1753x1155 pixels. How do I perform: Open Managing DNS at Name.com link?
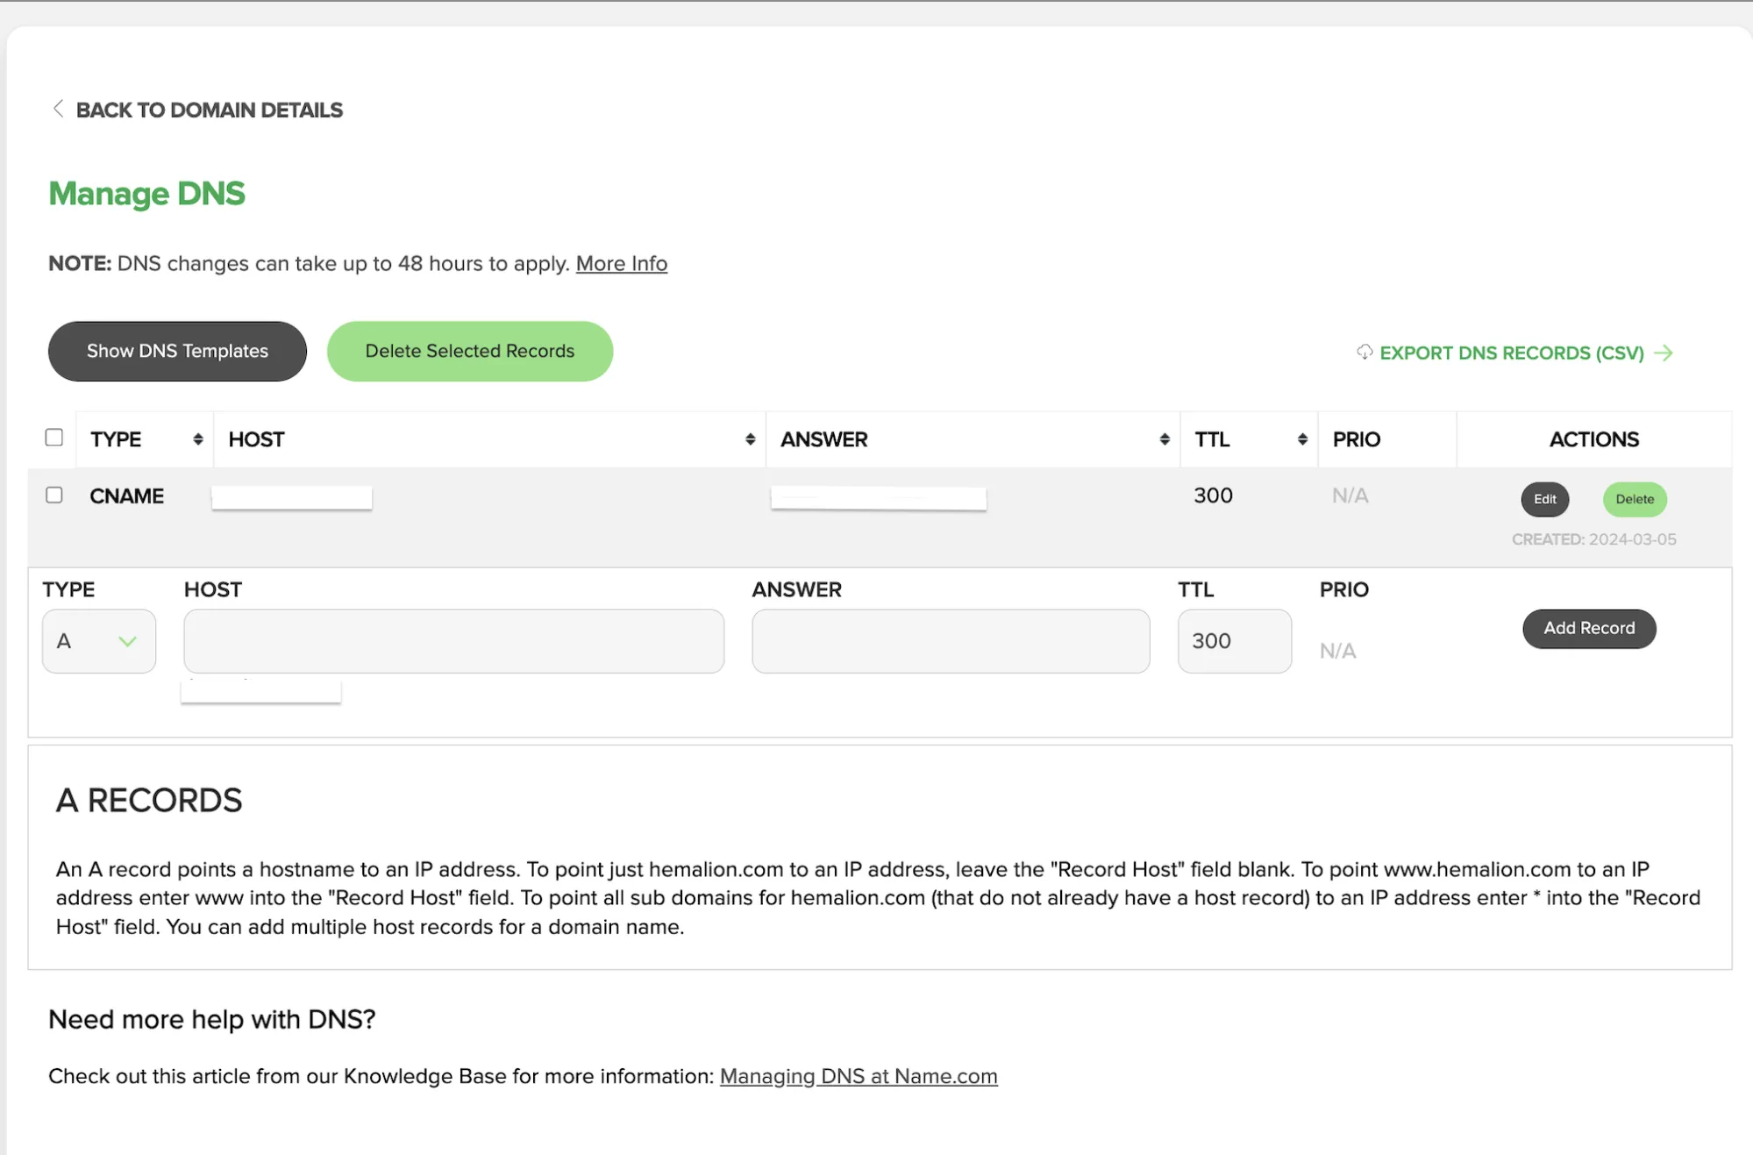859,1076
